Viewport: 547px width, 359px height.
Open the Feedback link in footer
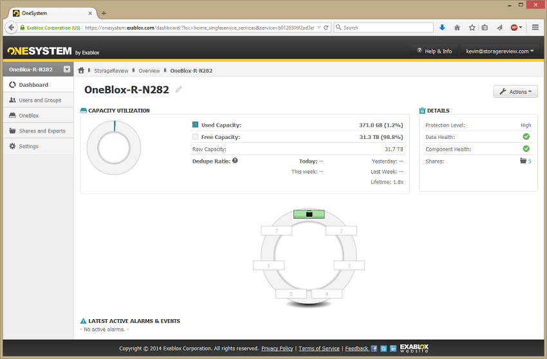pos(357,348)
